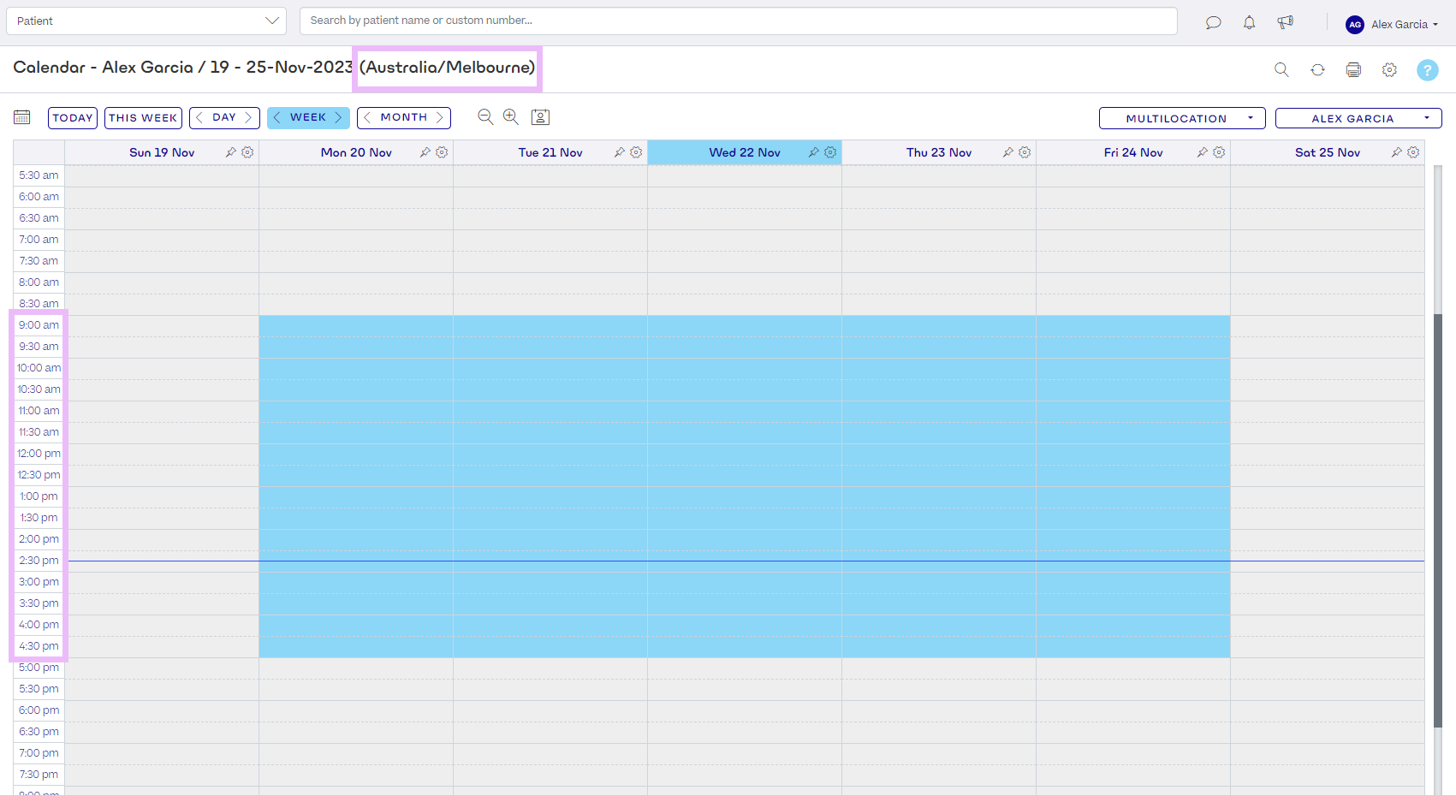The image size is (1456, 796).
Task: Open the Alex Garcia practitioner dropdown
Action: (x=1358, y=118)
